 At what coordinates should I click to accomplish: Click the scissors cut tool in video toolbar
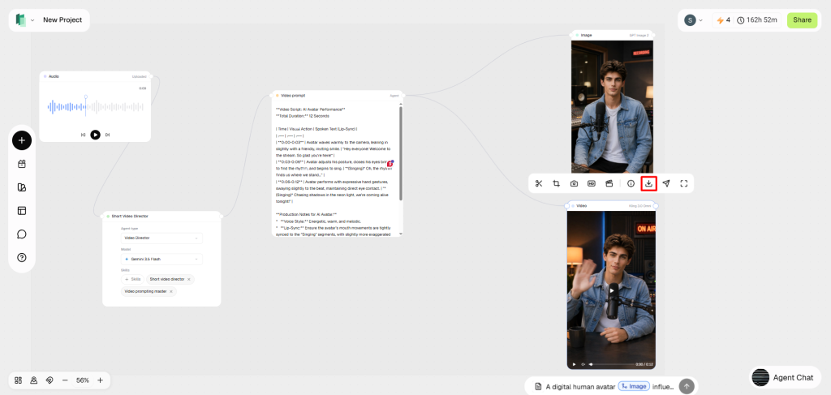tap(539, 184)
